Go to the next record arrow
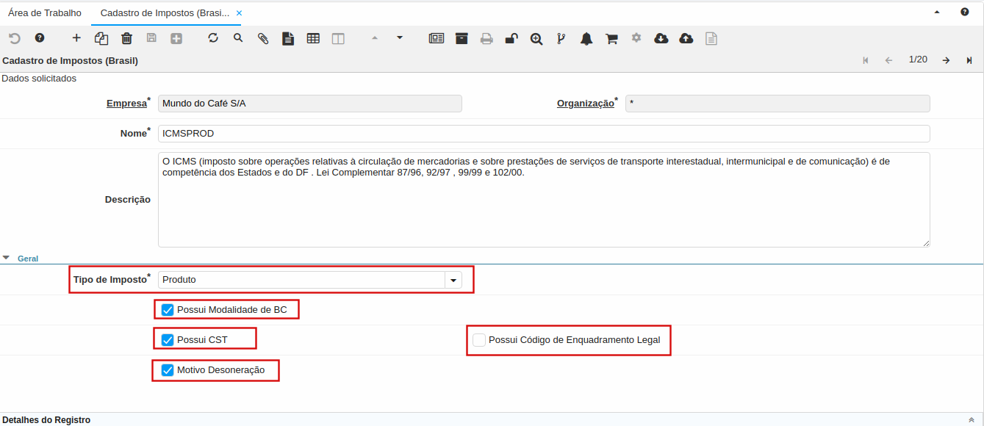984x426 pixels. tap(947, 60)
